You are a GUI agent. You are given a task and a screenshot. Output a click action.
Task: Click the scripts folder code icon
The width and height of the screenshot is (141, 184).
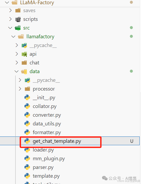coord(18,19)
